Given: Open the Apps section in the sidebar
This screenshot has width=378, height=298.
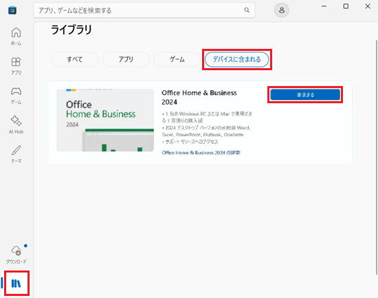Looking at the screenshot, I should (x=16, y=66).
